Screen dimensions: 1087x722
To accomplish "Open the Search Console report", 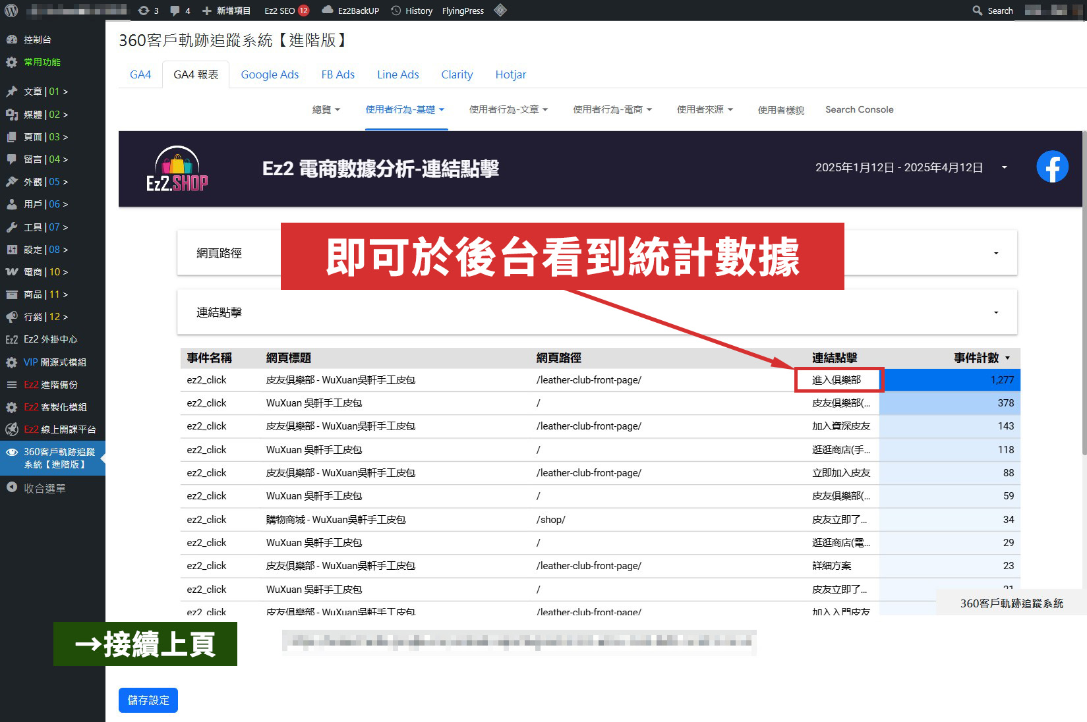I will 860,109.
